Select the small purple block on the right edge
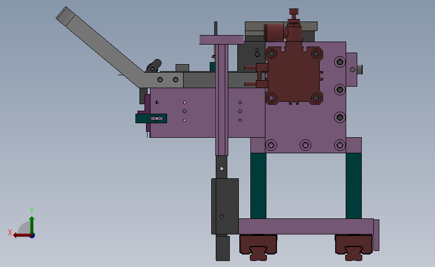Viewport: 435px width, 267px height. (x=352, y=70)
